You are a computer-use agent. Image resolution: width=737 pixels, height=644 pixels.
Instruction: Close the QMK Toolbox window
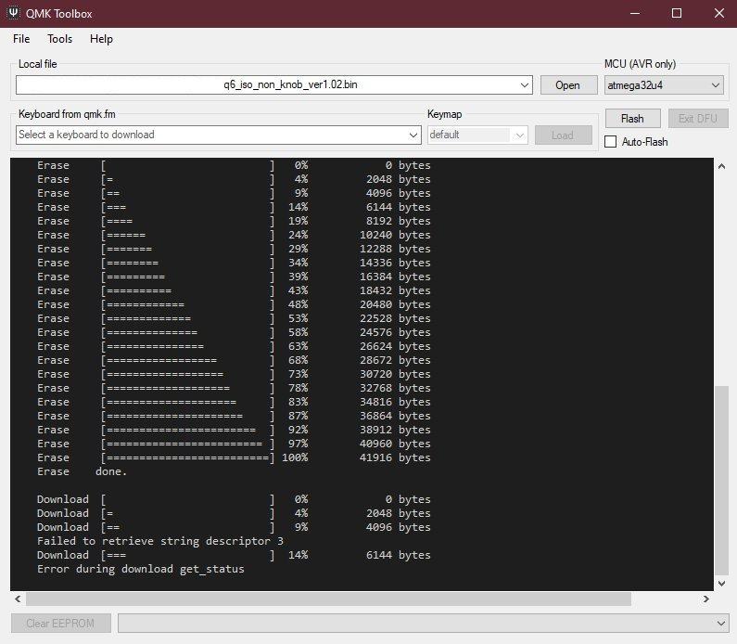click(x=718, y=13)
